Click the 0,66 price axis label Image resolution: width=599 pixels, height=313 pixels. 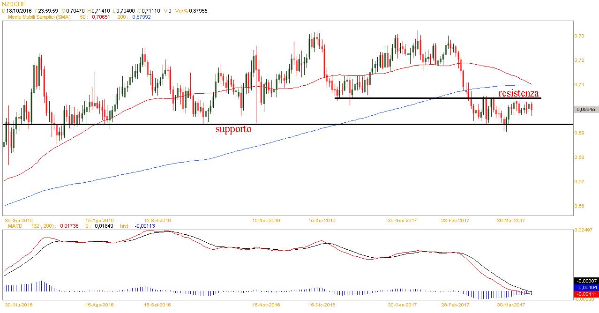pos(579,206)
